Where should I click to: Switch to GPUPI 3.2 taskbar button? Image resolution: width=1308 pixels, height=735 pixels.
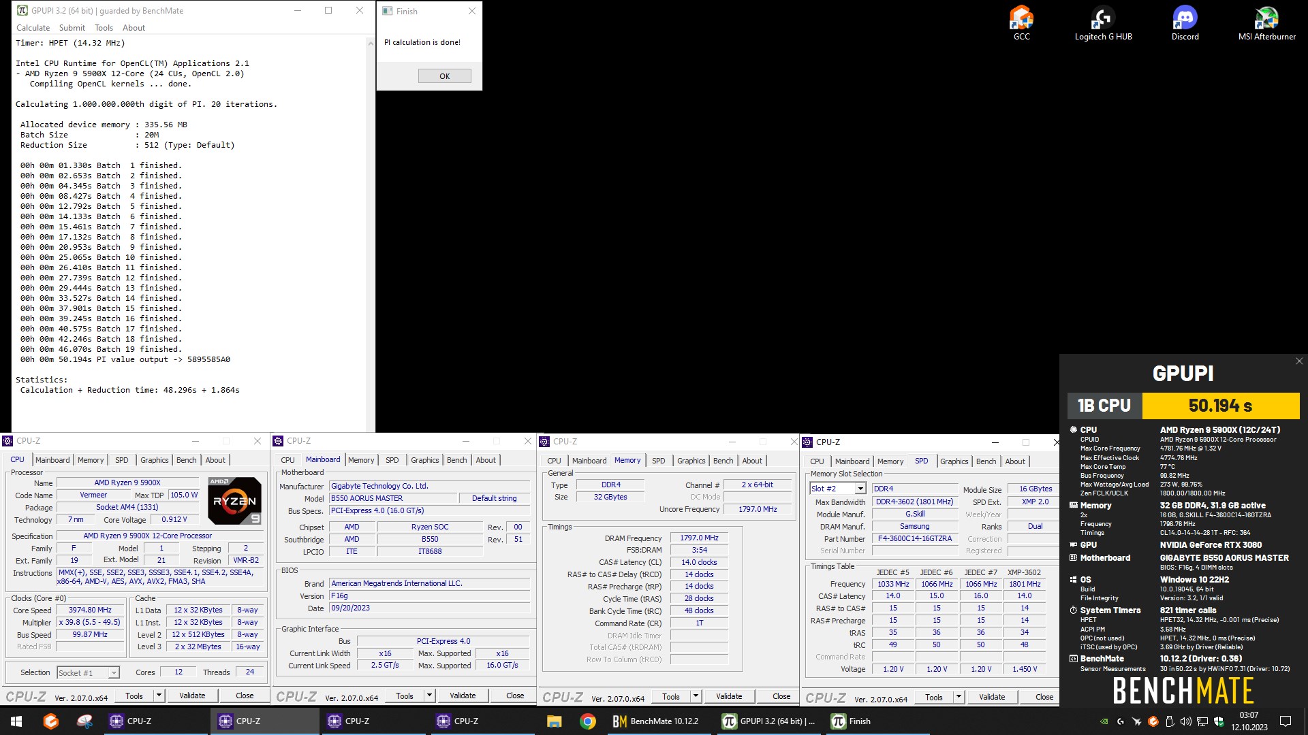(768, 721)
